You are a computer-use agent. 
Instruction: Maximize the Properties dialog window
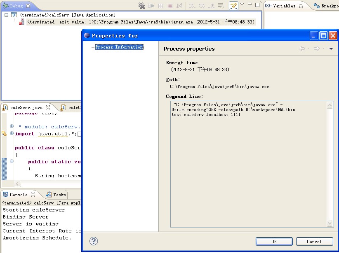(323, 36)
